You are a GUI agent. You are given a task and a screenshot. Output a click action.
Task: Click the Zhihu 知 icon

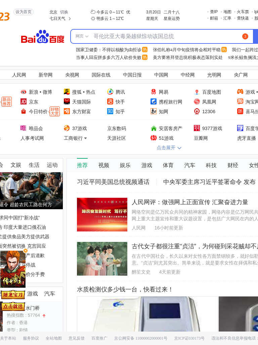pos(110,111)
